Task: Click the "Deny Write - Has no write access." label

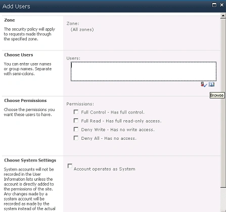Action: (x=118, y=130)
